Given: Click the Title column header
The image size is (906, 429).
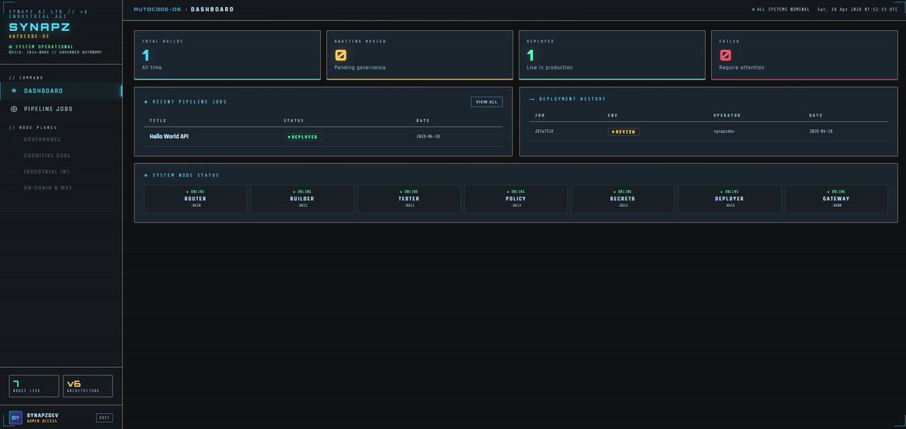Looking at the screenshot, I should tap(158, 121).
